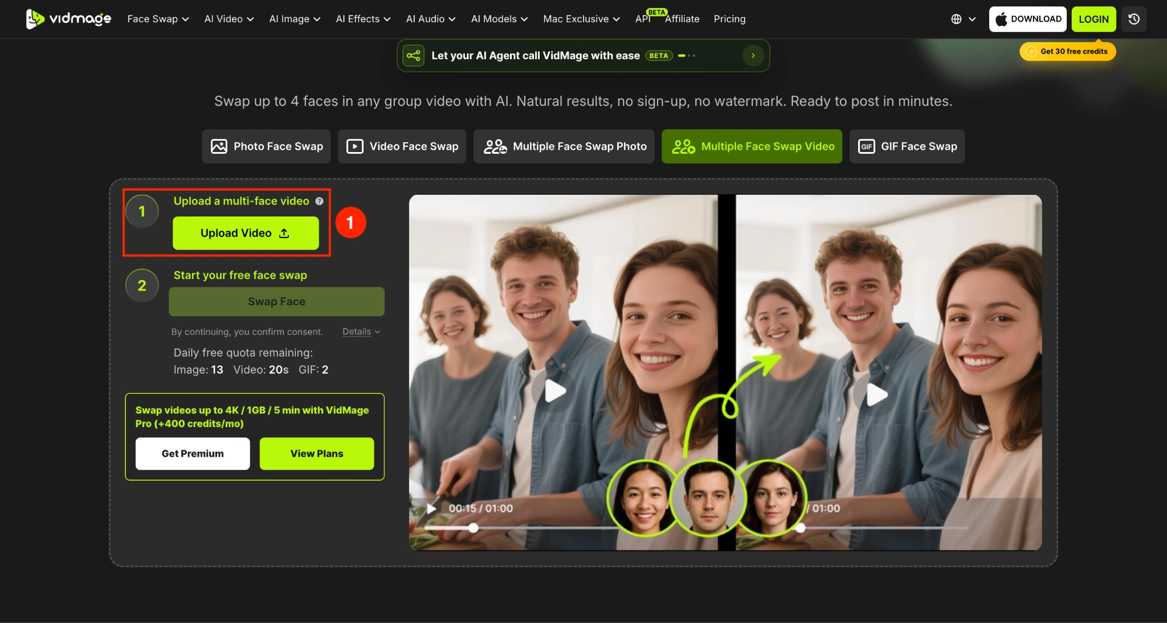The width and height of the screenshot is (1167, 623).
Task: Open Multiple Face Swap Photo tab
Action: (x=564, y=146)
